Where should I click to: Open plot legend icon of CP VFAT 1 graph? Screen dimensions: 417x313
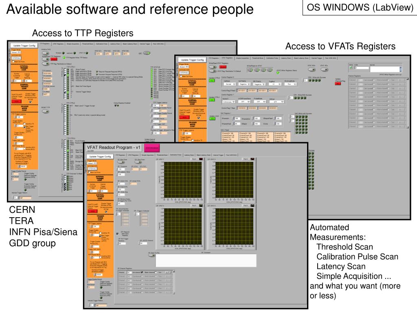tap(201, 159)
